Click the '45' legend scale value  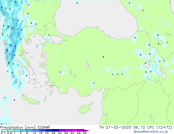78,133
